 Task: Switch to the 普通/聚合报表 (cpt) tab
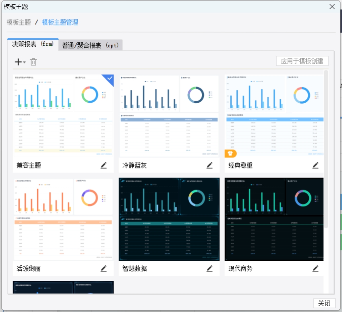click(90, 45)
